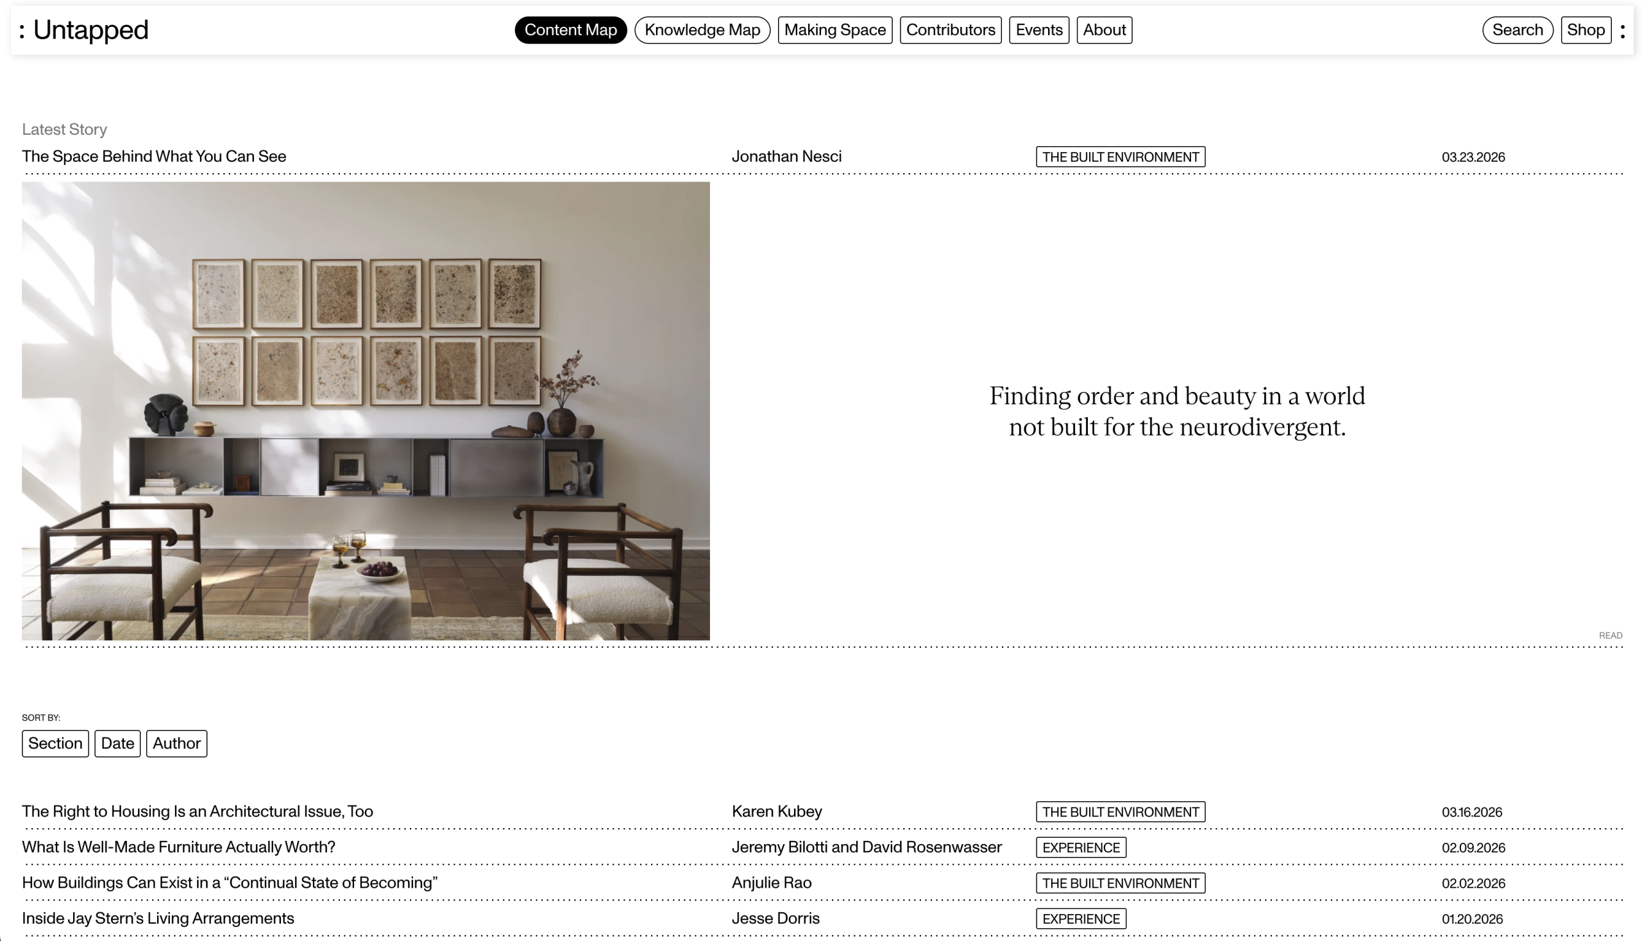1642x941 pixels.
Task: Click the EXPERIENCE tag on Jay Stern story
Action: click(1081, 919)
